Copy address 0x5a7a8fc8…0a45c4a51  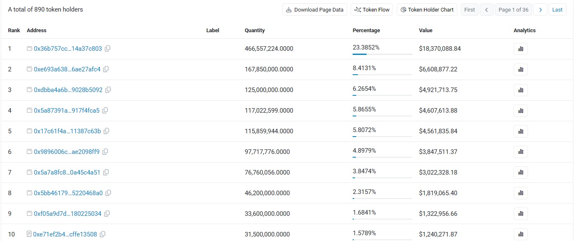pyautogui.click(x=106, y=172)
